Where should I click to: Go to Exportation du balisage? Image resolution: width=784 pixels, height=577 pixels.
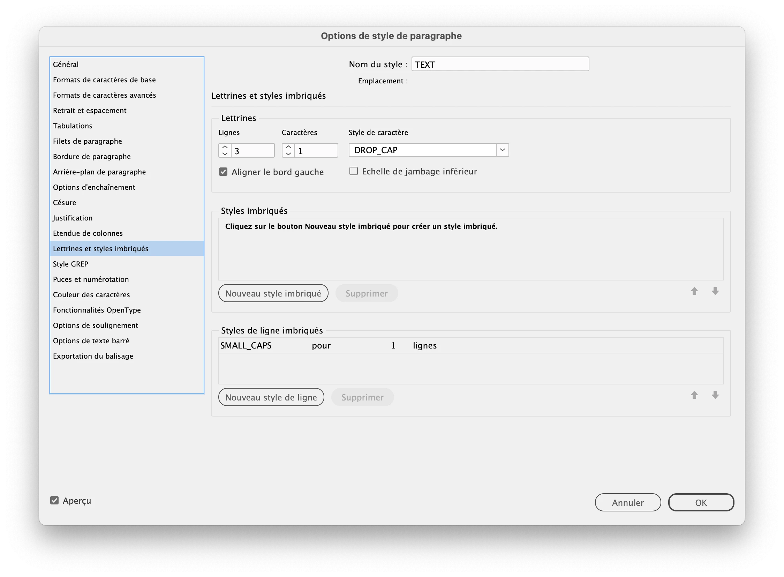[127, 357]
